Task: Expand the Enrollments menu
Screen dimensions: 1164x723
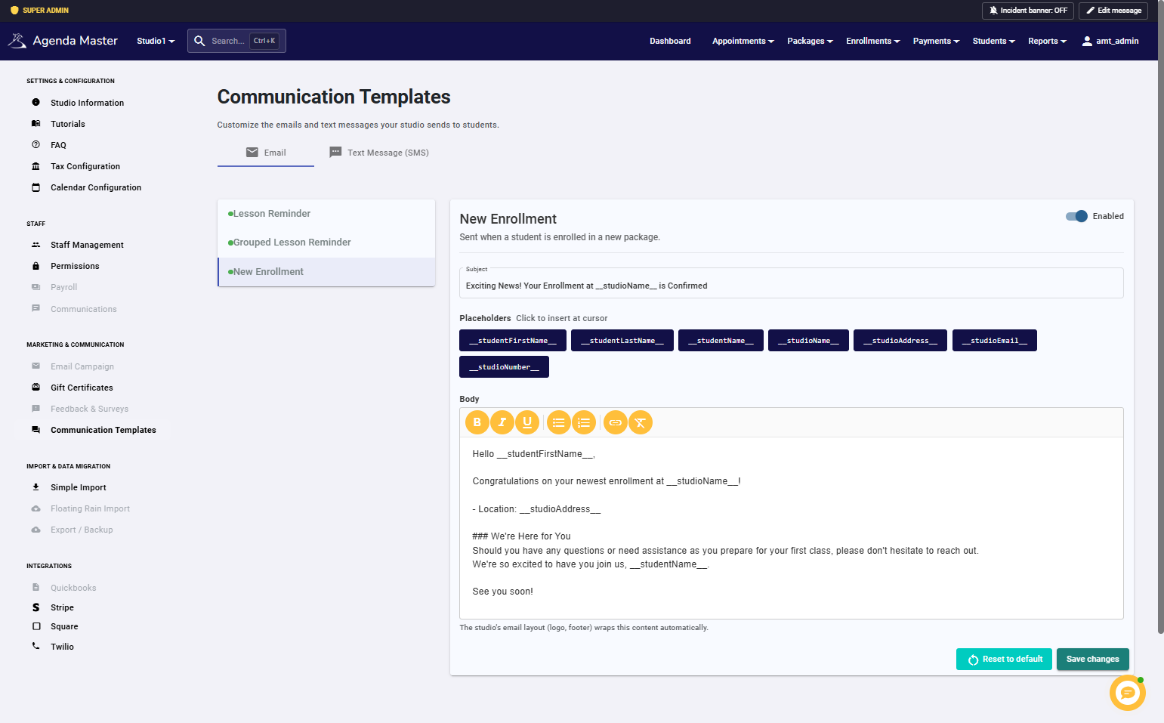Action: pos(873,41)
